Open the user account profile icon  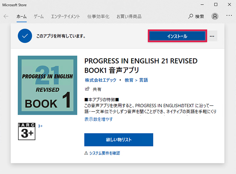click(215, 16)
